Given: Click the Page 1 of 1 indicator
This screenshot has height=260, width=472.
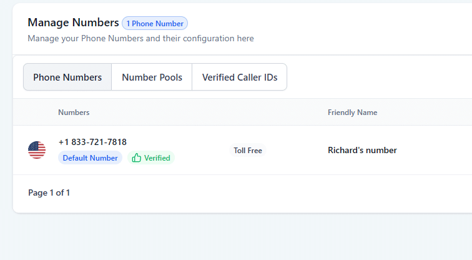Looking at the screenshot, I should tap(49, 192).
